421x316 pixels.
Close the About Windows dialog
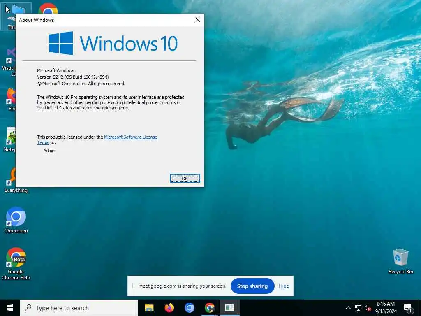[x=198, y=20]
